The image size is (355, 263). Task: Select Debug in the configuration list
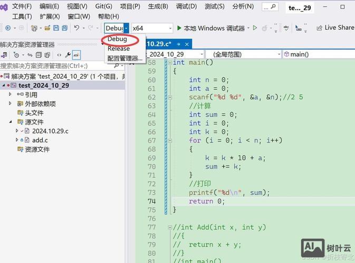pyautogui.click(x=117, y=39)
